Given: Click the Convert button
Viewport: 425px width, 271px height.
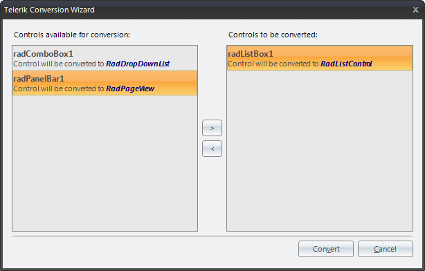Looking at the screenshot, I should [326, 249].
